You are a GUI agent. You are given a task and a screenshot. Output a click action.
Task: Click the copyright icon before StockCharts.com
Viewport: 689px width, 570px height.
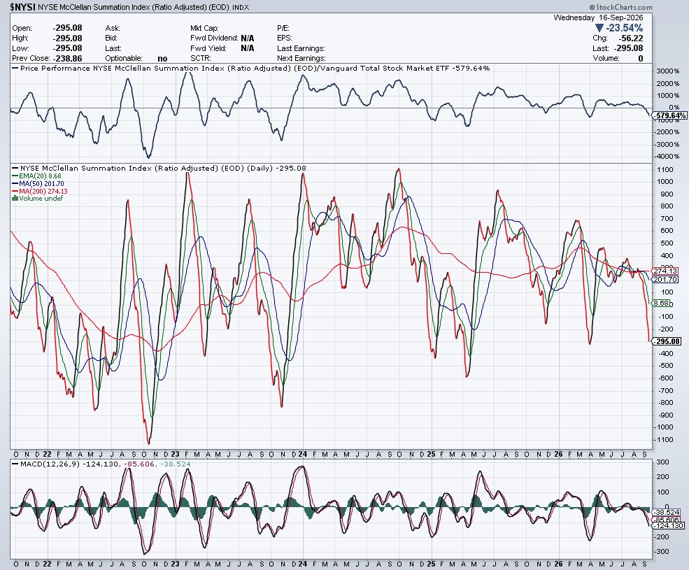click(x=592, y=7)
